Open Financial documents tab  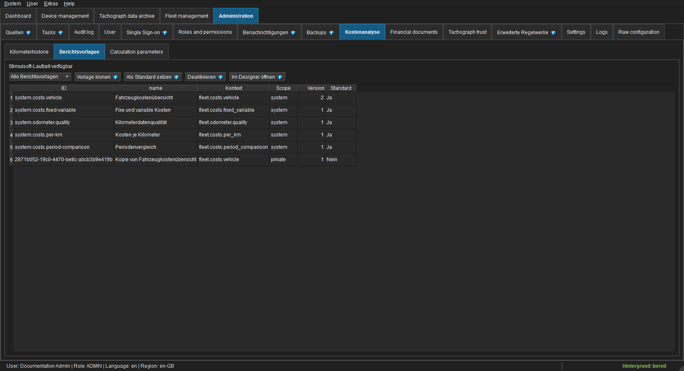(x=414, y=32)
